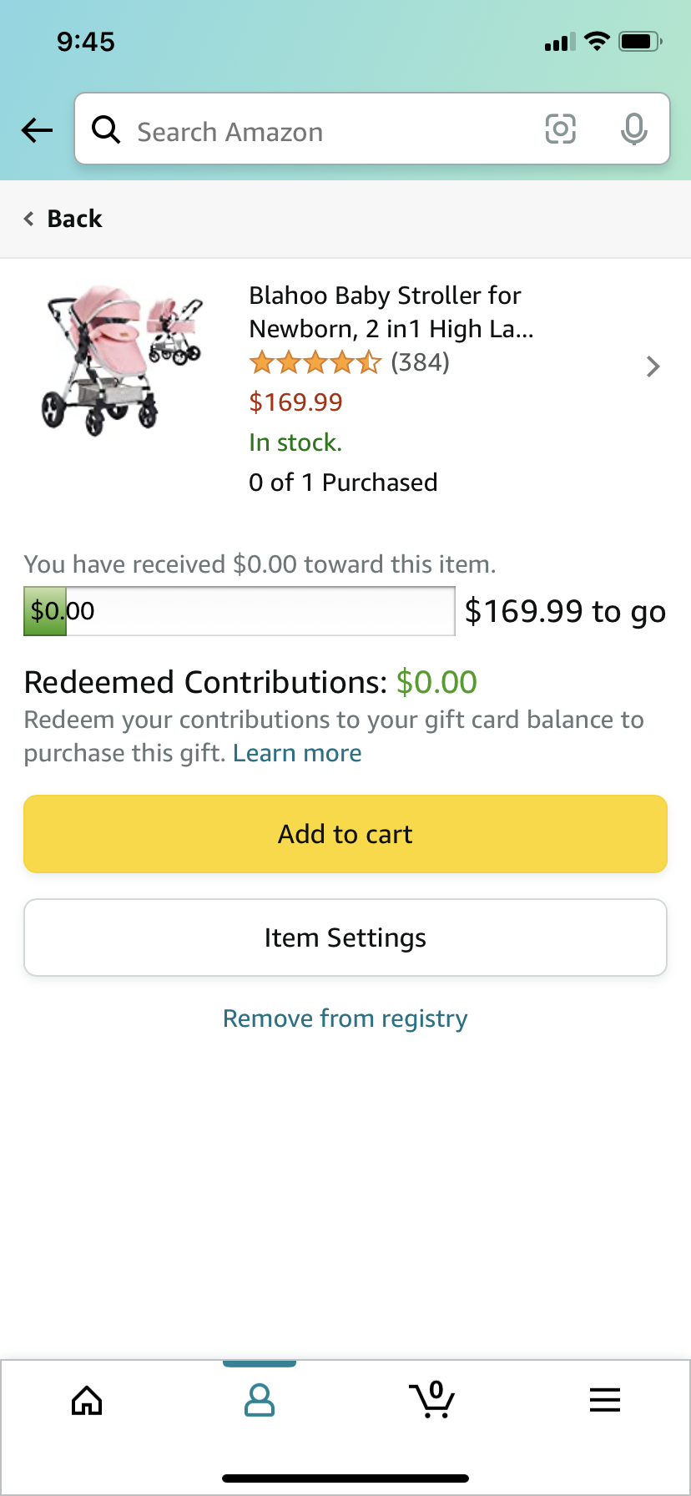Open the pink stroller product thumbnail
Screen dimensions: 691x1496
122,359
